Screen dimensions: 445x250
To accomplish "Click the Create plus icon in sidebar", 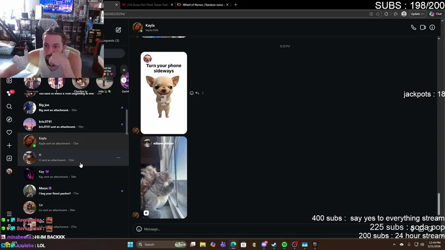I will tap(9, 145).
